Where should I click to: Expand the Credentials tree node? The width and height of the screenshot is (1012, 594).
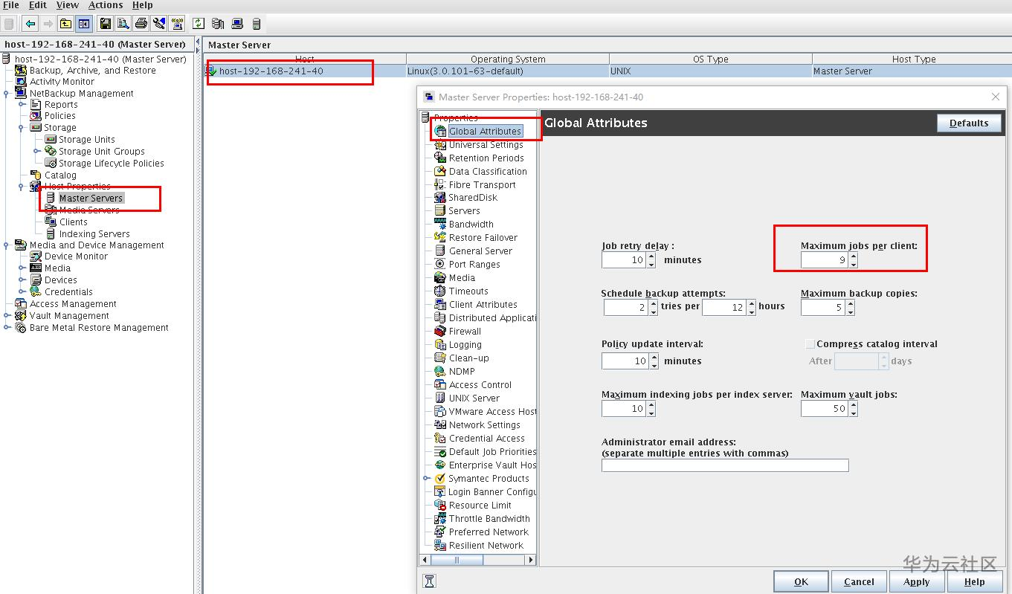pos(22,292)
